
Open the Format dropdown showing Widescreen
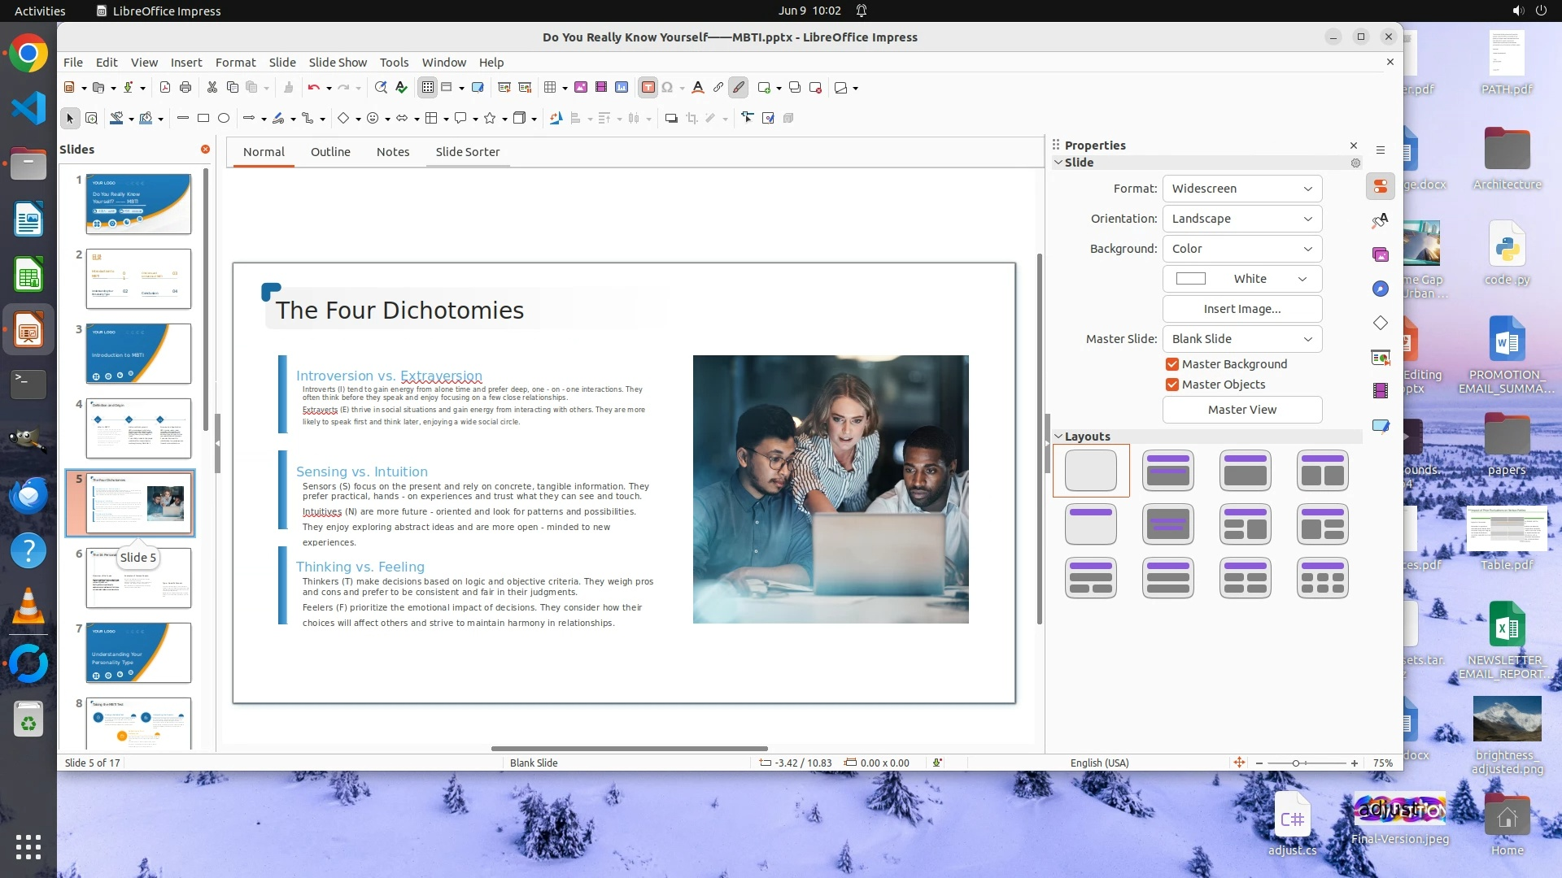[x=1241, y=189]
